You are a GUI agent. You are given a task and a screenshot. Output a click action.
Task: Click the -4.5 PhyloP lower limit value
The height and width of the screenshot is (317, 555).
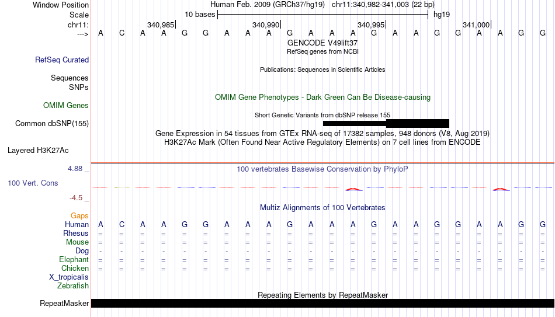pos(76,198)
